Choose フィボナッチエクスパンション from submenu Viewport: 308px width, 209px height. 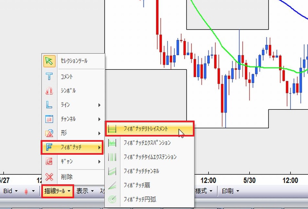point(150,143)
